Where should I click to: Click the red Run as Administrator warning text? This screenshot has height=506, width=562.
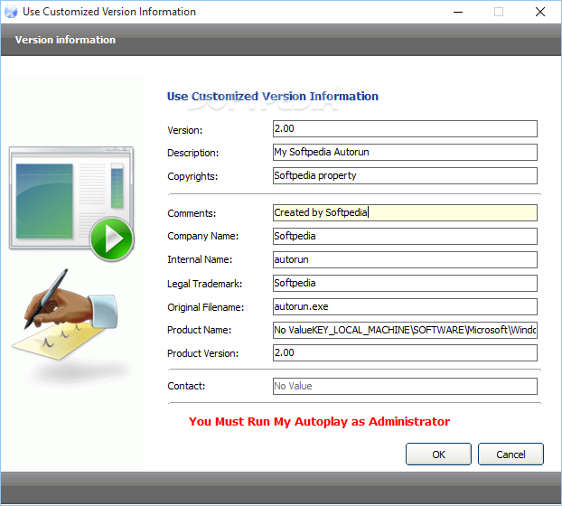click(x=319, y=422)
